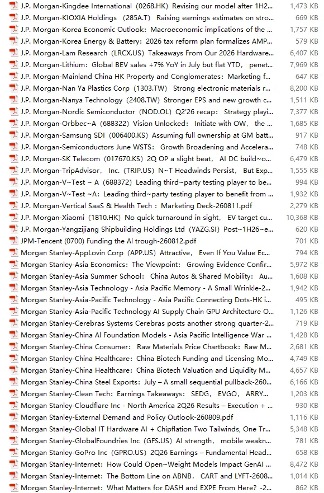Click the PDF icon next to Morgan Stanley-AppLovin Corp
The height and width of the screenshot is (493, 324).
(x=14, y=253)
